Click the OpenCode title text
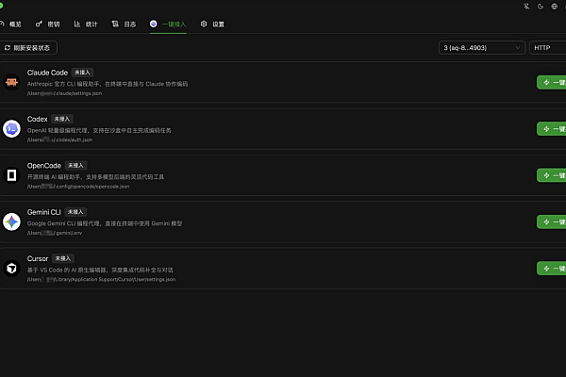The image size is (566, 377). click(x=44, y=166)
